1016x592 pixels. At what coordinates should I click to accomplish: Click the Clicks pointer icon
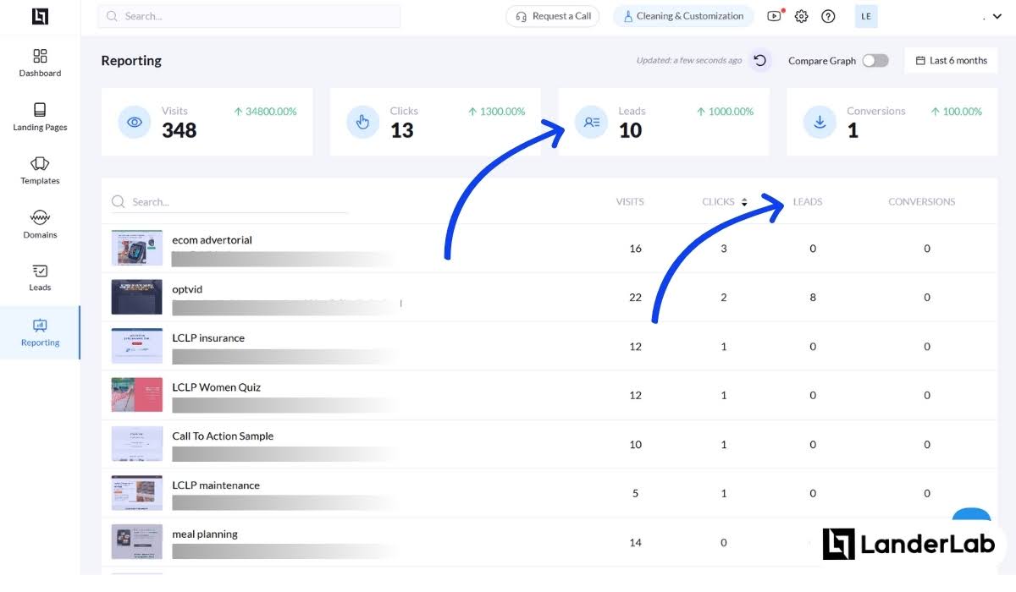tap(363, 122)
